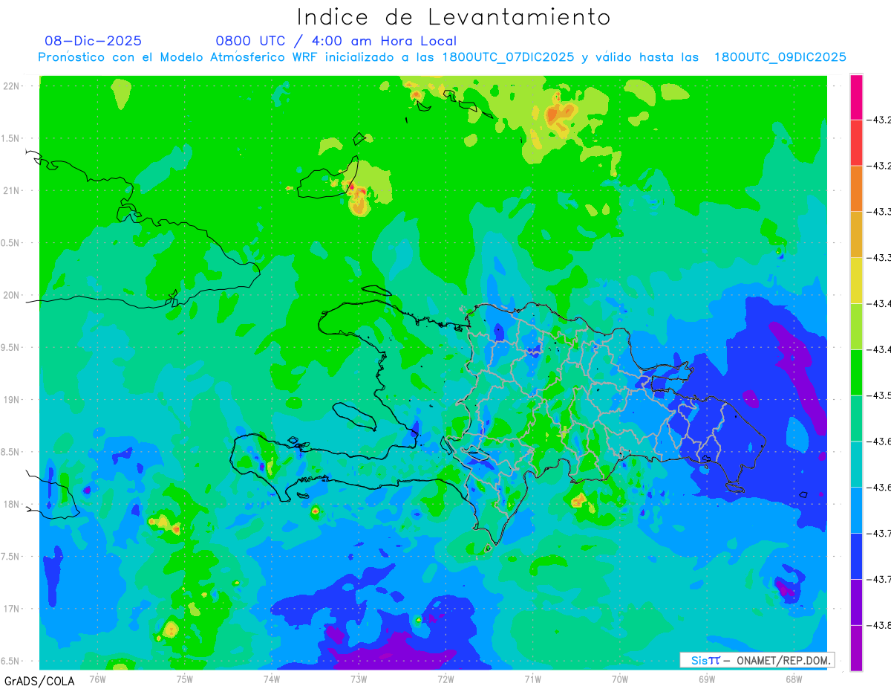891x689 pixels.
Task: Click the title 'Indice de Levantamiento'
Action: click(454, 17)
